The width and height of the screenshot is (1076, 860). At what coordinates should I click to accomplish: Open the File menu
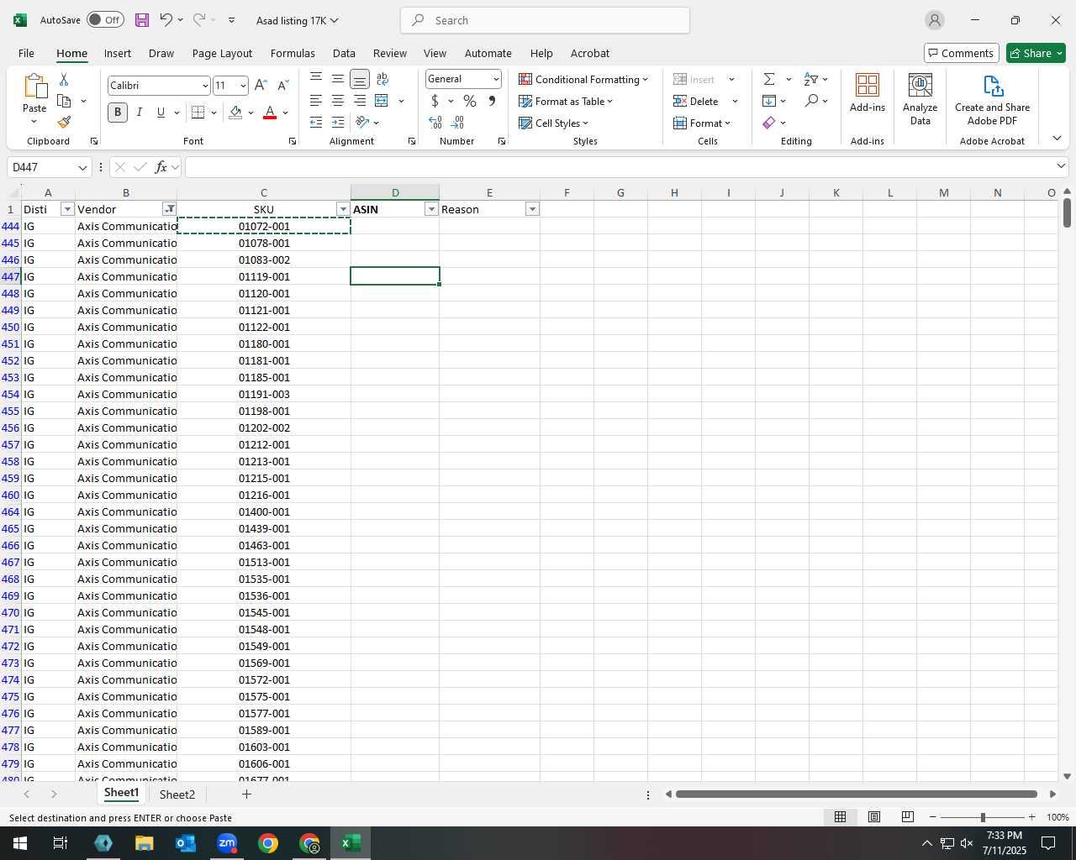(x=26, y=53)
